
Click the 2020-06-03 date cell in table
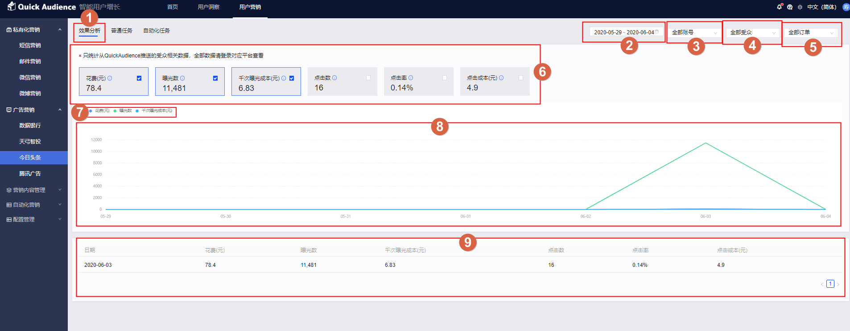pos(98,265)
